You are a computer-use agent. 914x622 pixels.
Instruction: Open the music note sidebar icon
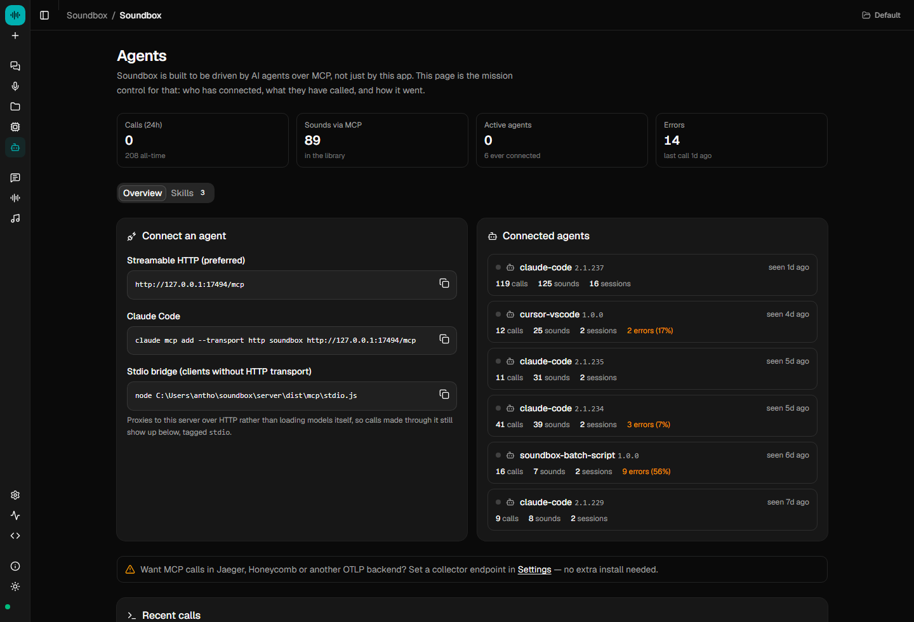coord(15,218)
